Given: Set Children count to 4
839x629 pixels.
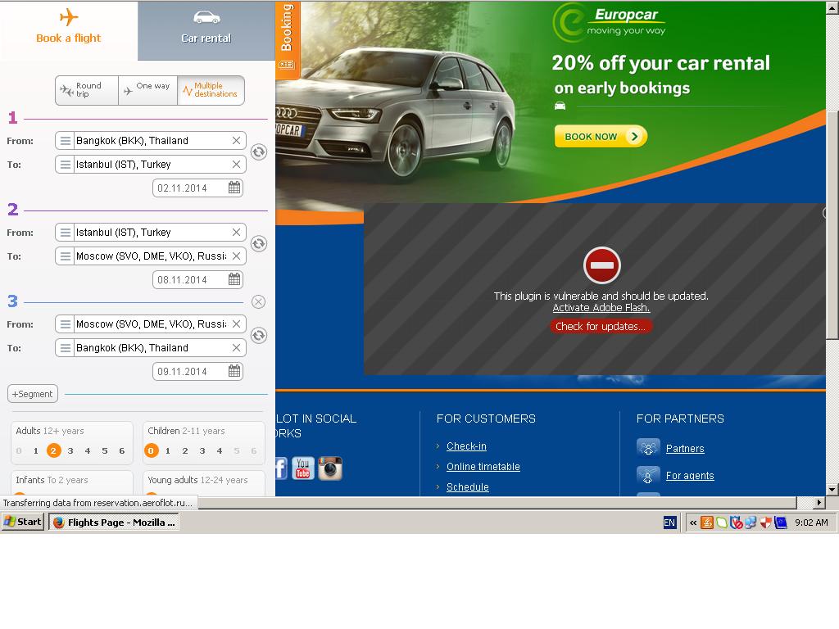Looking at the screenshot, I should (219, 451).
